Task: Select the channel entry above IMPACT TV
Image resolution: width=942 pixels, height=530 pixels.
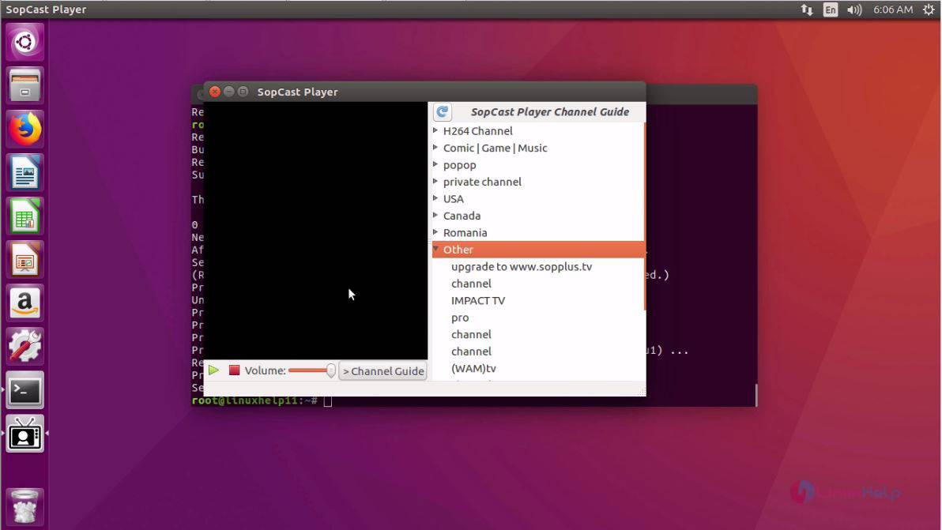Action: (x=471, y=284)
